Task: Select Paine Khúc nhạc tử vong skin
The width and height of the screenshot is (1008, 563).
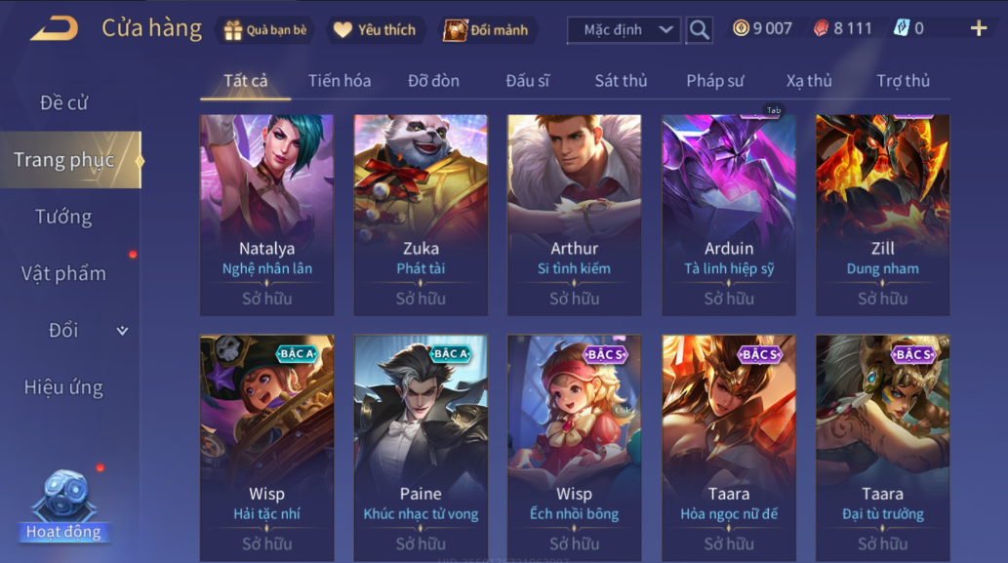Action: (x=421, y=448)
